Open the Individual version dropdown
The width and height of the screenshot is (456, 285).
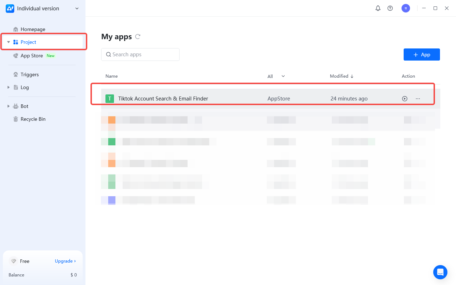[77, 9]
